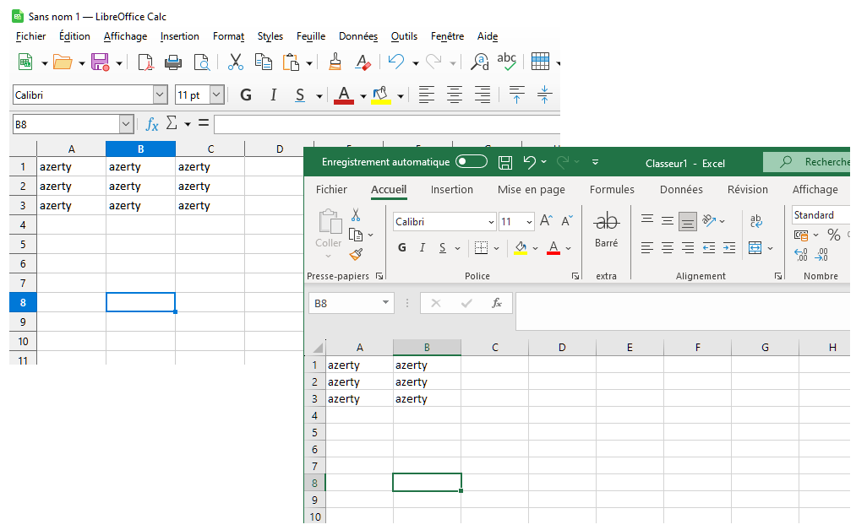The width and height of the screenshot is (867, 530).
Task: Export as PDF icon in LibreOffice
Action: tap(145, 62)
